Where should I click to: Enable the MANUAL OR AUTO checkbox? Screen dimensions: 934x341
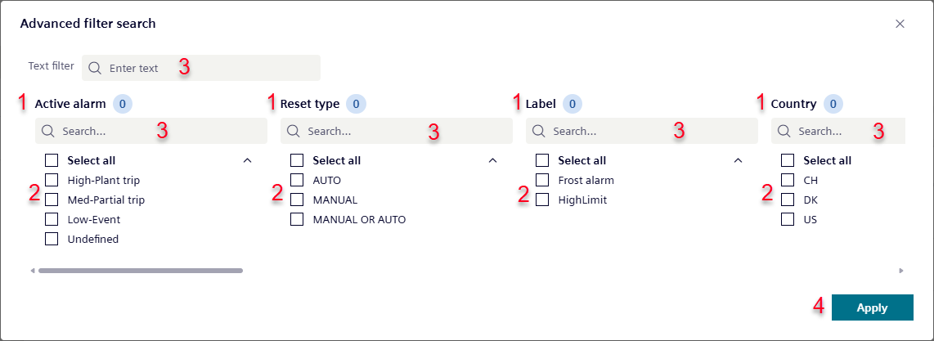click(x=297, y=219)
